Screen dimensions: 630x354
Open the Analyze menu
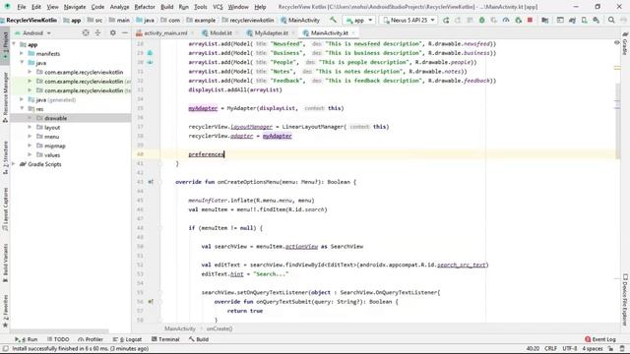coord(119,7)
